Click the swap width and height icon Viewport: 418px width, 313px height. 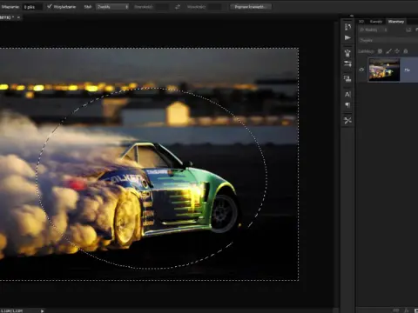178,7
